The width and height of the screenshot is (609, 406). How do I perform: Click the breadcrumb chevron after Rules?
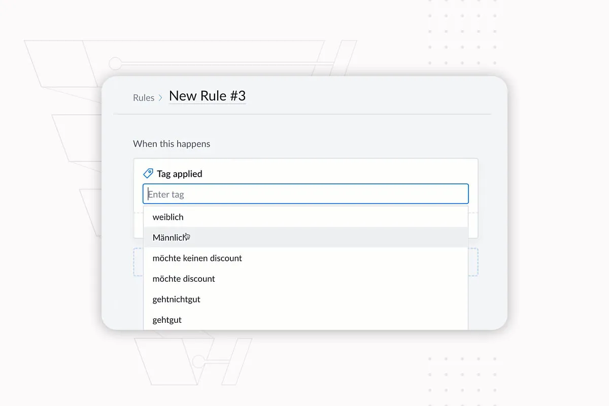coord(161,98)
